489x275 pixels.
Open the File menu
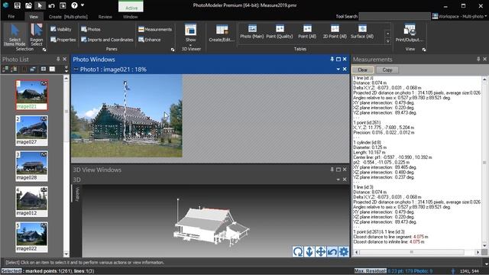[x=11, y=17]
